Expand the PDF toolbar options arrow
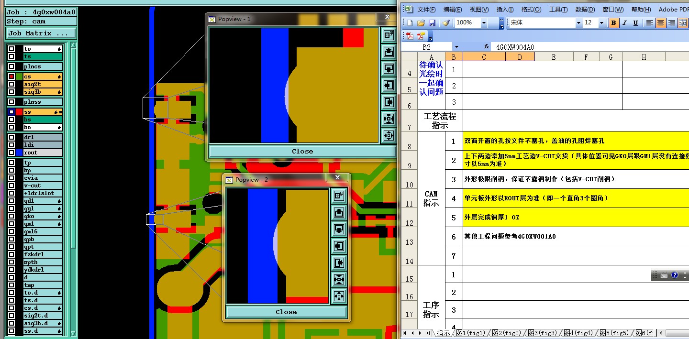The width and height of the screenshot is (689, 339). pos(430,36)
